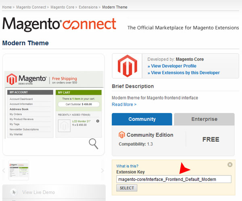This screenshot has width=242, height=201.
Task: Click the next thumbnail arrow
Action: tap(102, 170)
